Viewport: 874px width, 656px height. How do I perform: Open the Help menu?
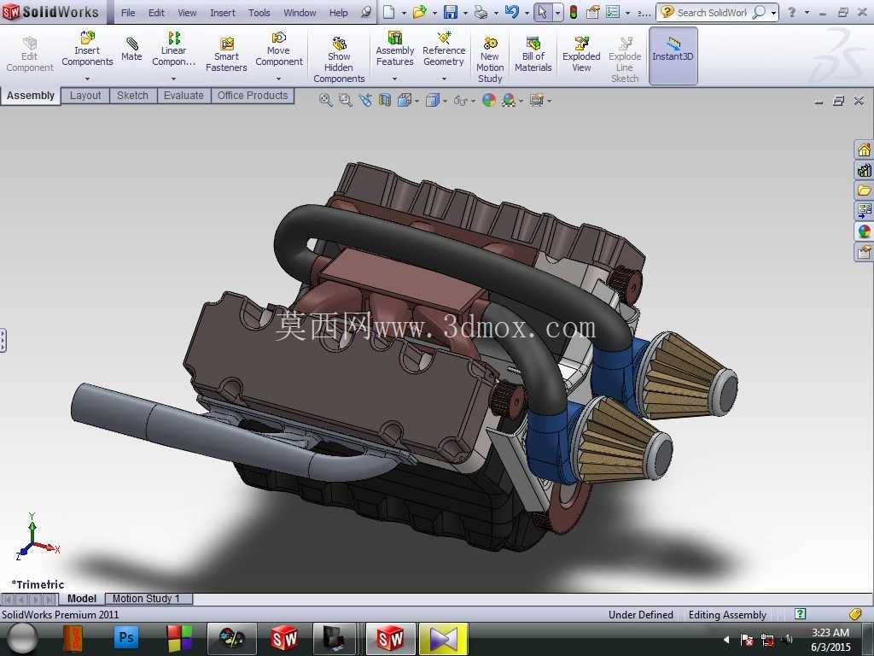pos(338,12)
